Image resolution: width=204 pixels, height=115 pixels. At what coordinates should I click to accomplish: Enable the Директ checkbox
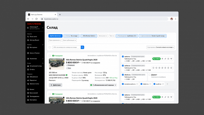pos(150,75)
